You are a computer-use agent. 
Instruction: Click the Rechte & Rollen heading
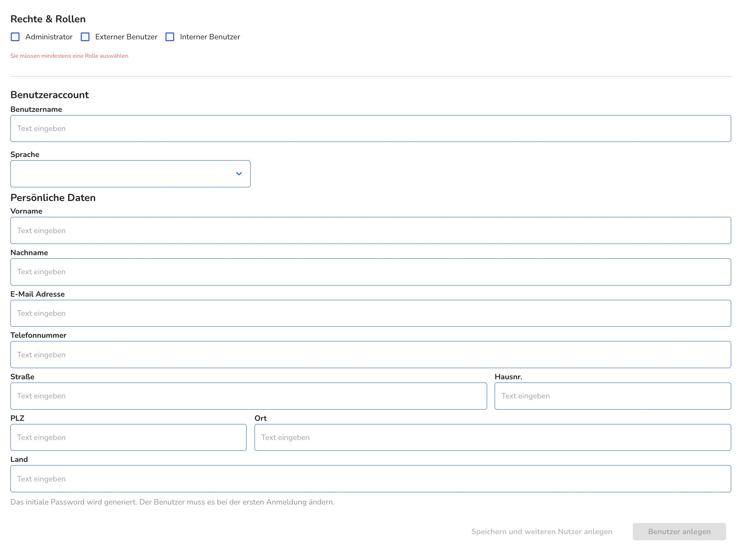point(48,19)
